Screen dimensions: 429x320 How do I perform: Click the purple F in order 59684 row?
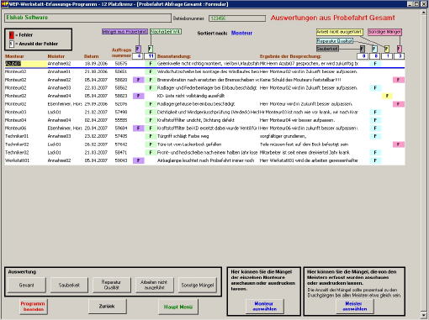(138, 129)
